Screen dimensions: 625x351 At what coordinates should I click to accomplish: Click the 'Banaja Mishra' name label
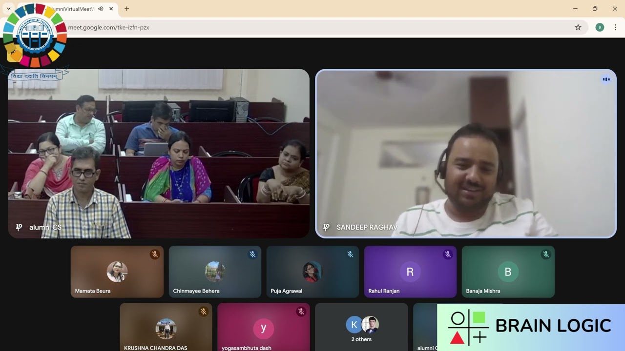[x=483, y=291]
